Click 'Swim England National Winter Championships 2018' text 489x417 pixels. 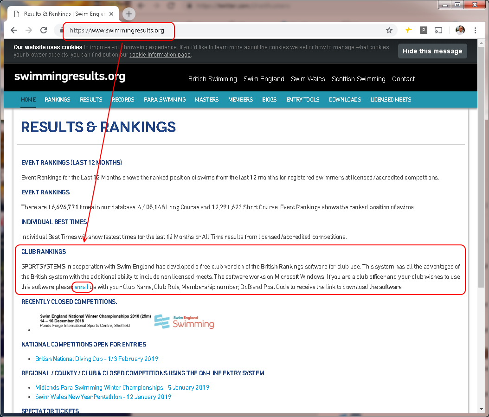coord(96,316)
